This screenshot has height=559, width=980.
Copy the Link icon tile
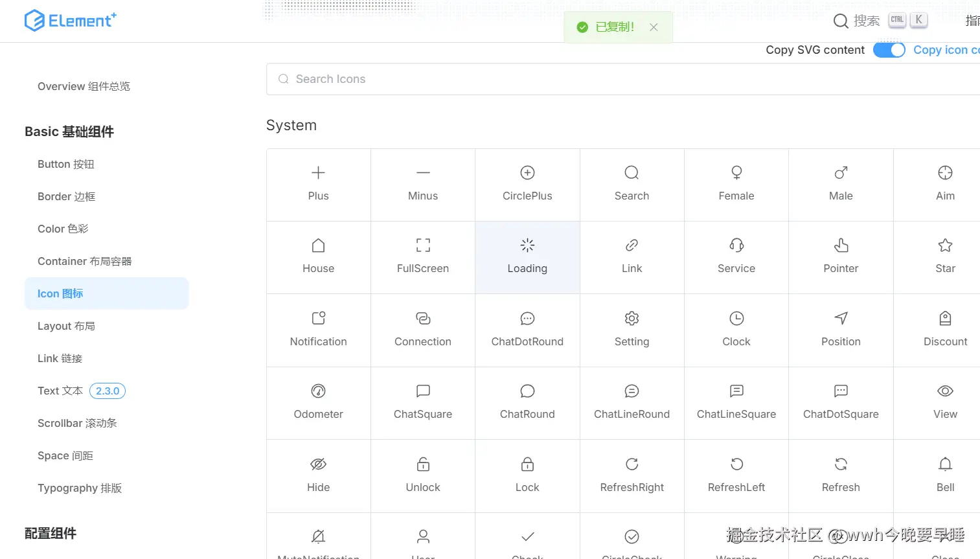pos(632,258)
